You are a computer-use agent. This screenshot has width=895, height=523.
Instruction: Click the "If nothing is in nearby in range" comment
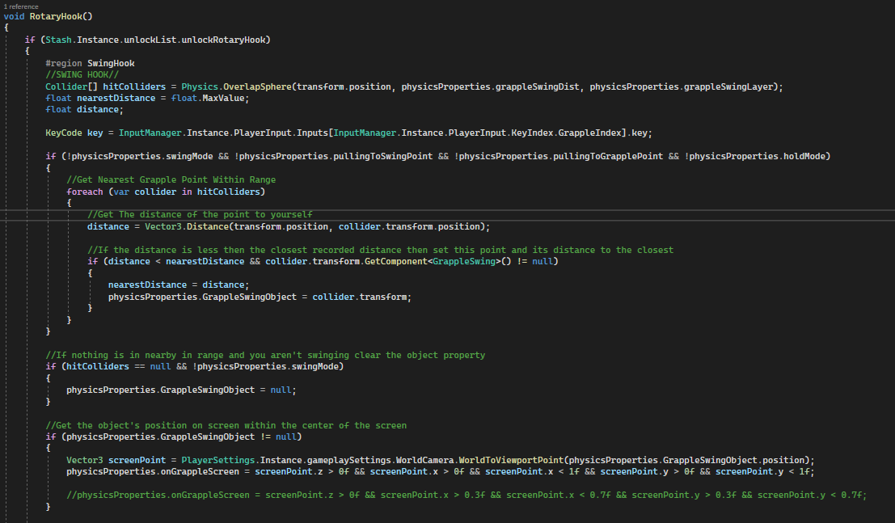[x=265, y=355]
